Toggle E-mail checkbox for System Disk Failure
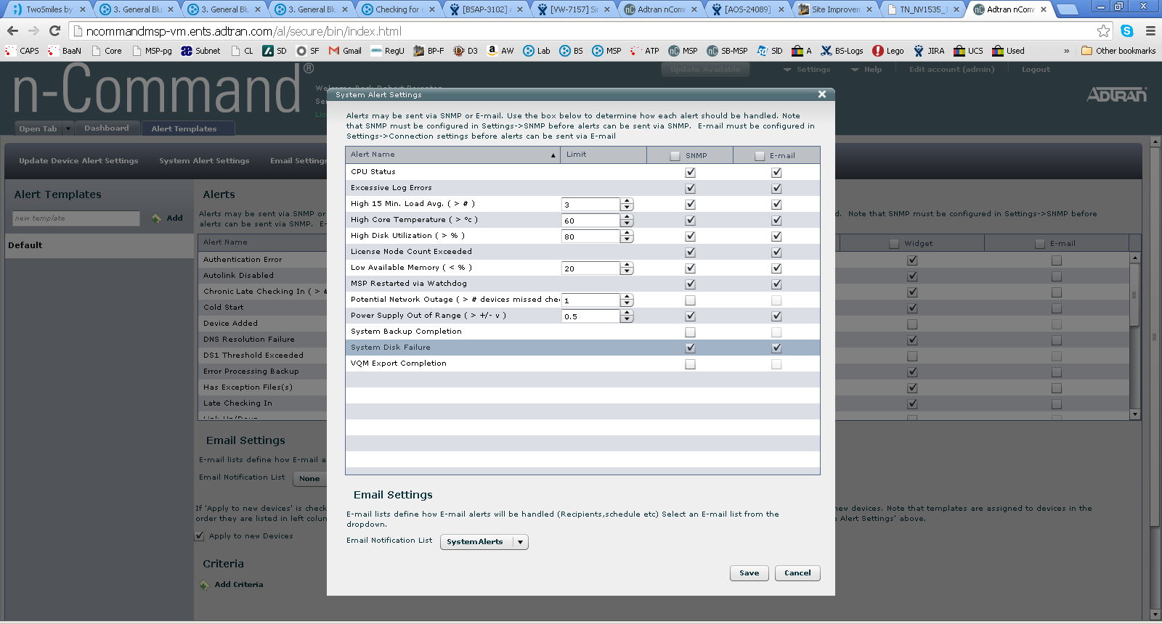 (x=776, y=348)
